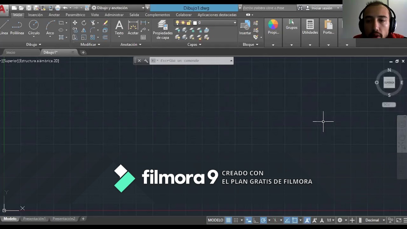Viewport: 407px width, 229px height.
Task: Switch to the Presentación1 layout tab
Action: (34, 219)
